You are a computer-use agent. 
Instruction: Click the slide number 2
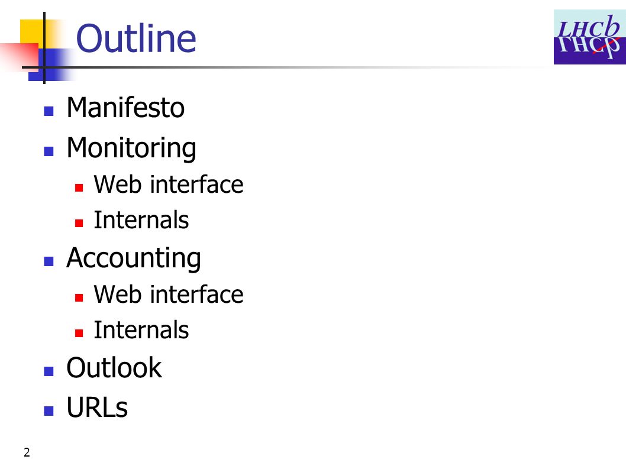pyautogui.click(x=27, y=452)
